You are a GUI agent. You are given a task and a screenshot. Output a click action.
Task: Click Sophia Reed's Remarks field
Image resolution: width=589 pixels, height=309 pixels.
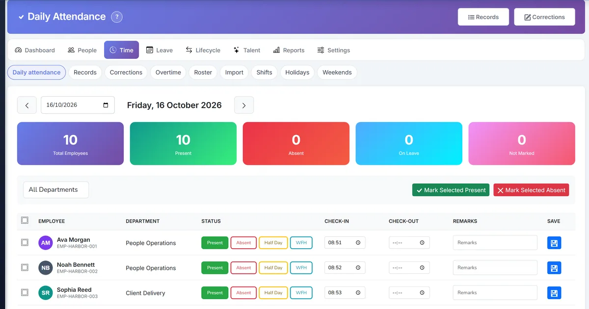(x=495, y=293)
